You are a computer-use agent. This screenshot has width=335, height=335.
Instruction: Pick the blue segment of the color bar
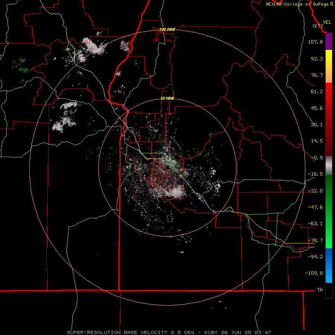pyautogui.click(x=329, y=265)
